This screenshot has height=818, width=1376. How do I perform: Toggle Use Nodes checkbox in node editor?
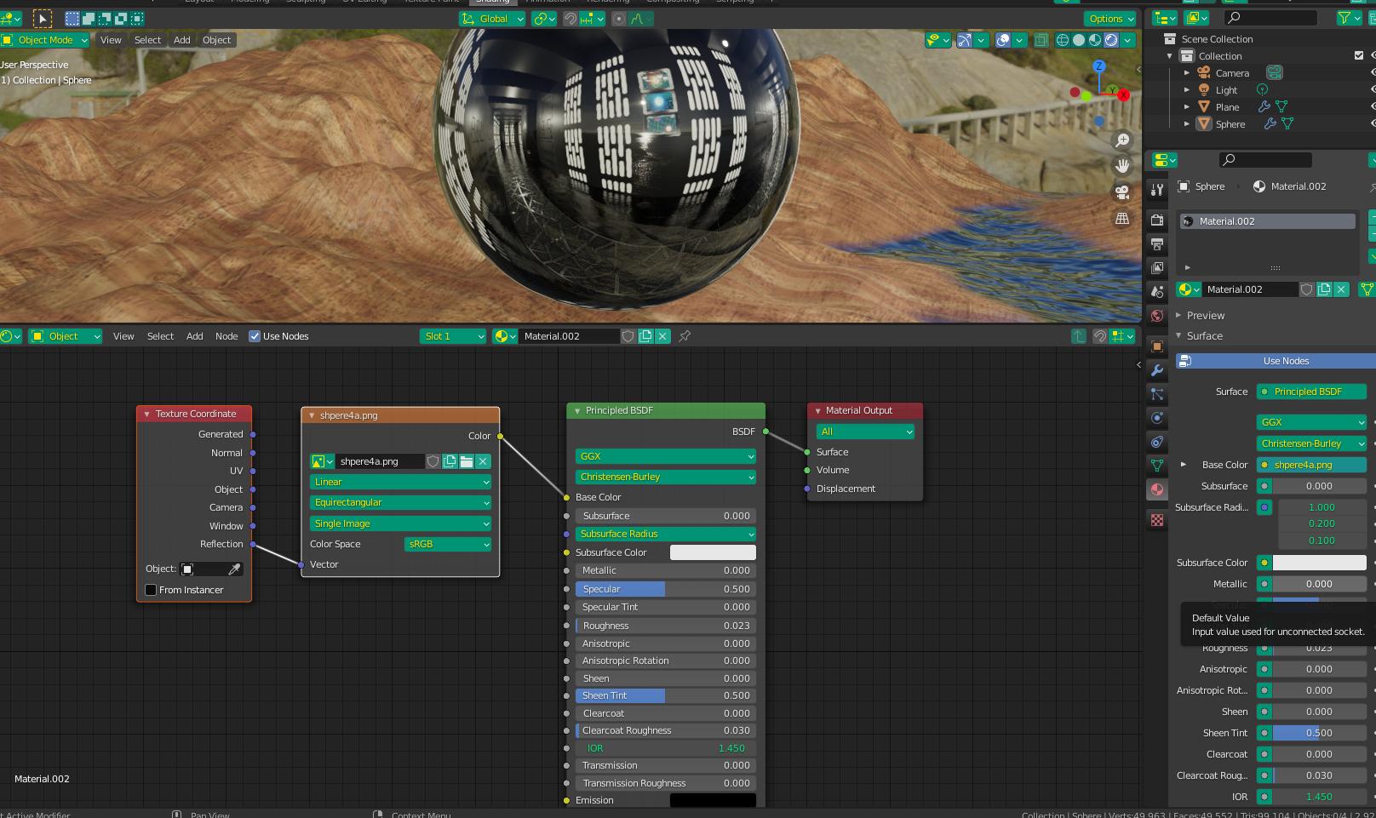pos(254,336)
